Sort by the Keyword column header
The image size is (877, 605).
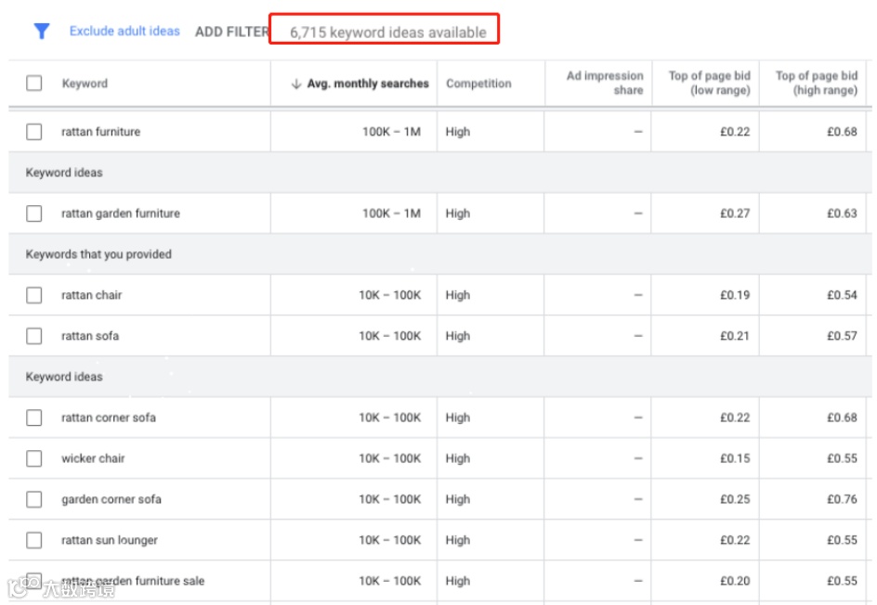tap(85, 84)
